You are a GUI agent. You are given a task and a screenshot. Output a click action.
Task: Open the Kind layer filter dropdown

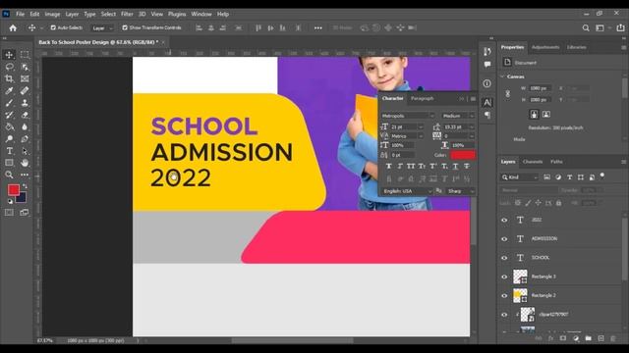click(519, 177)
